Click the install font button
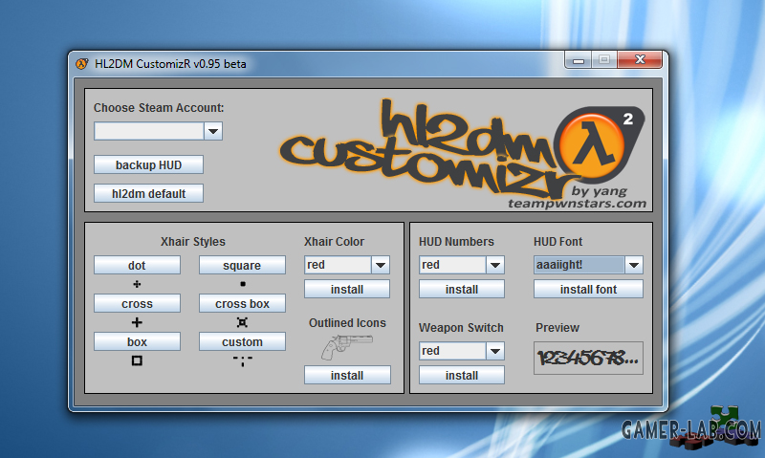The height and width of the screenshot is (458, 765). tap(588, 289)
